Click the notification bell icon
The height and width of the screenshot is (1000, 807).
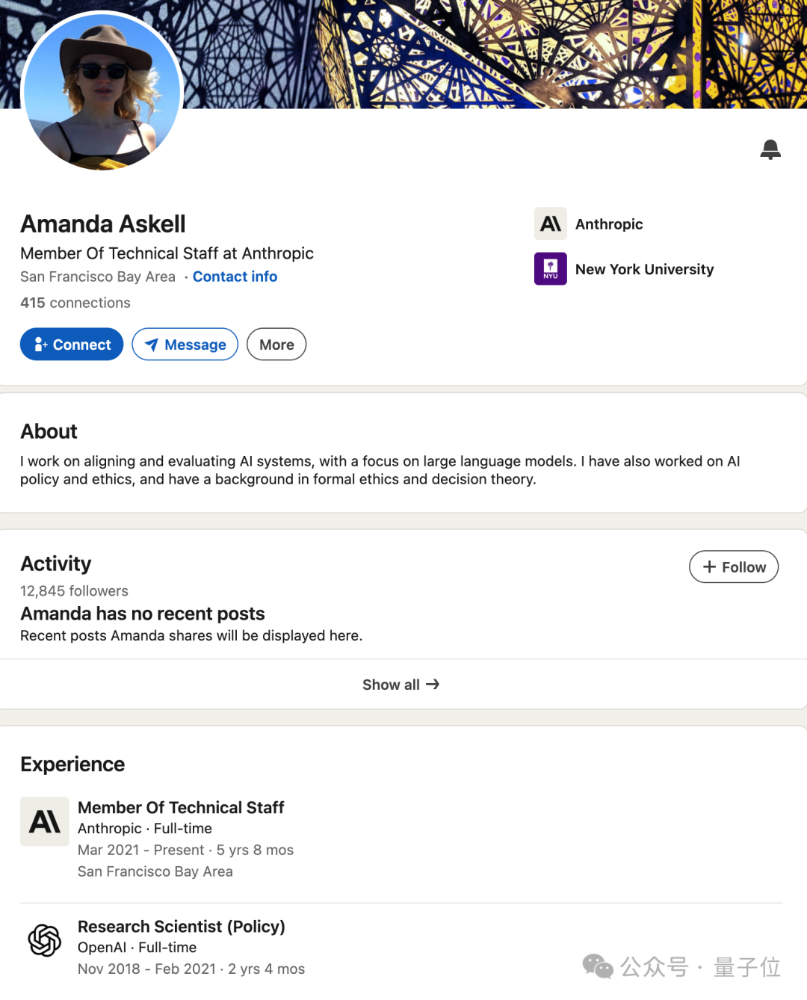pos(770,149)
